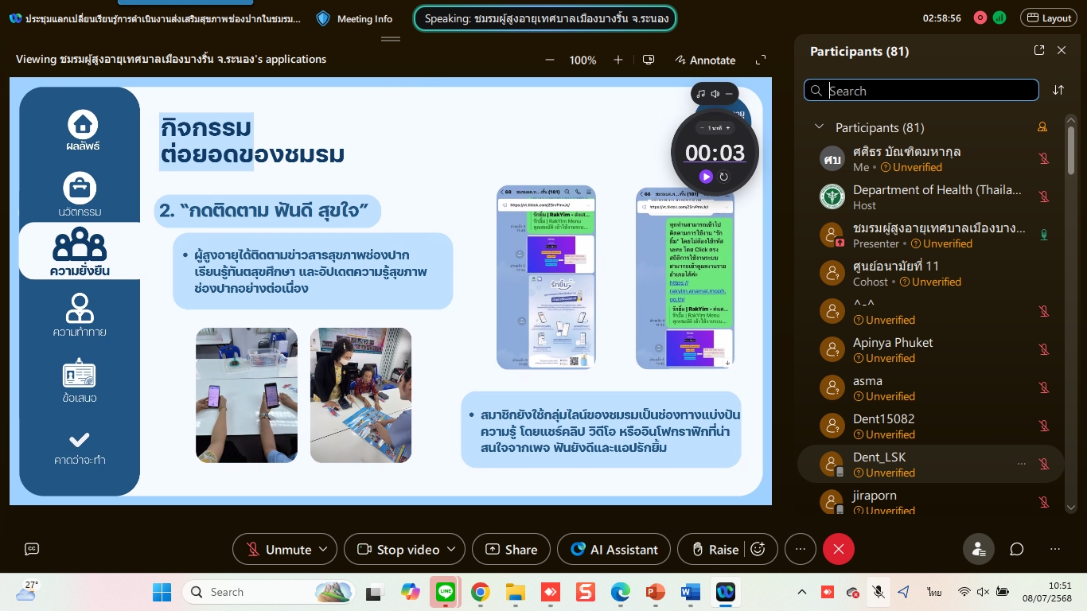Viewport: 1087px width, 611px height.
Task: Toggle Raise hand button
Action: 715,549
